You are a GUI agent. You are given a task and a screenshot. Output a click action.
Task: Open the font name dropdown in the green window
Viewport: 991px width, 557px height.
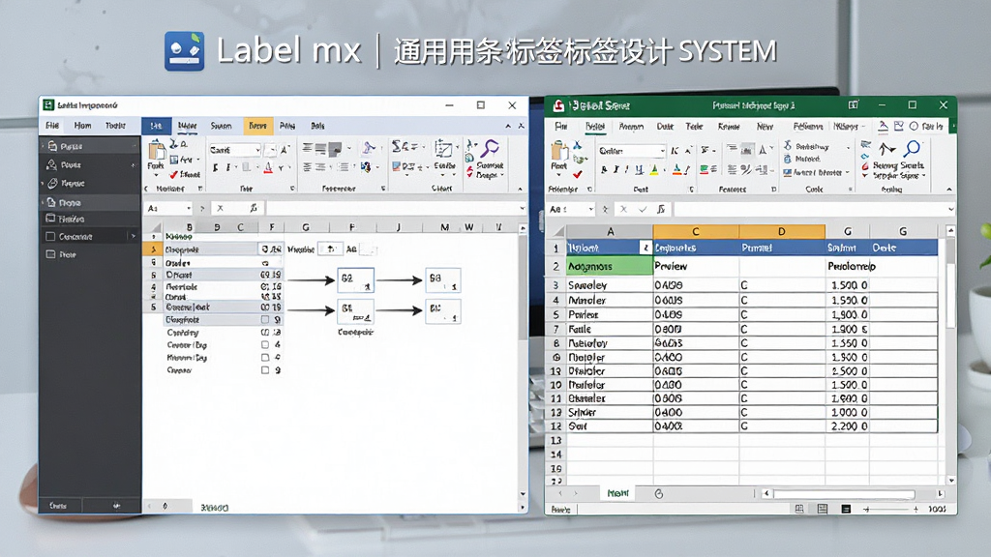[662, 150]
